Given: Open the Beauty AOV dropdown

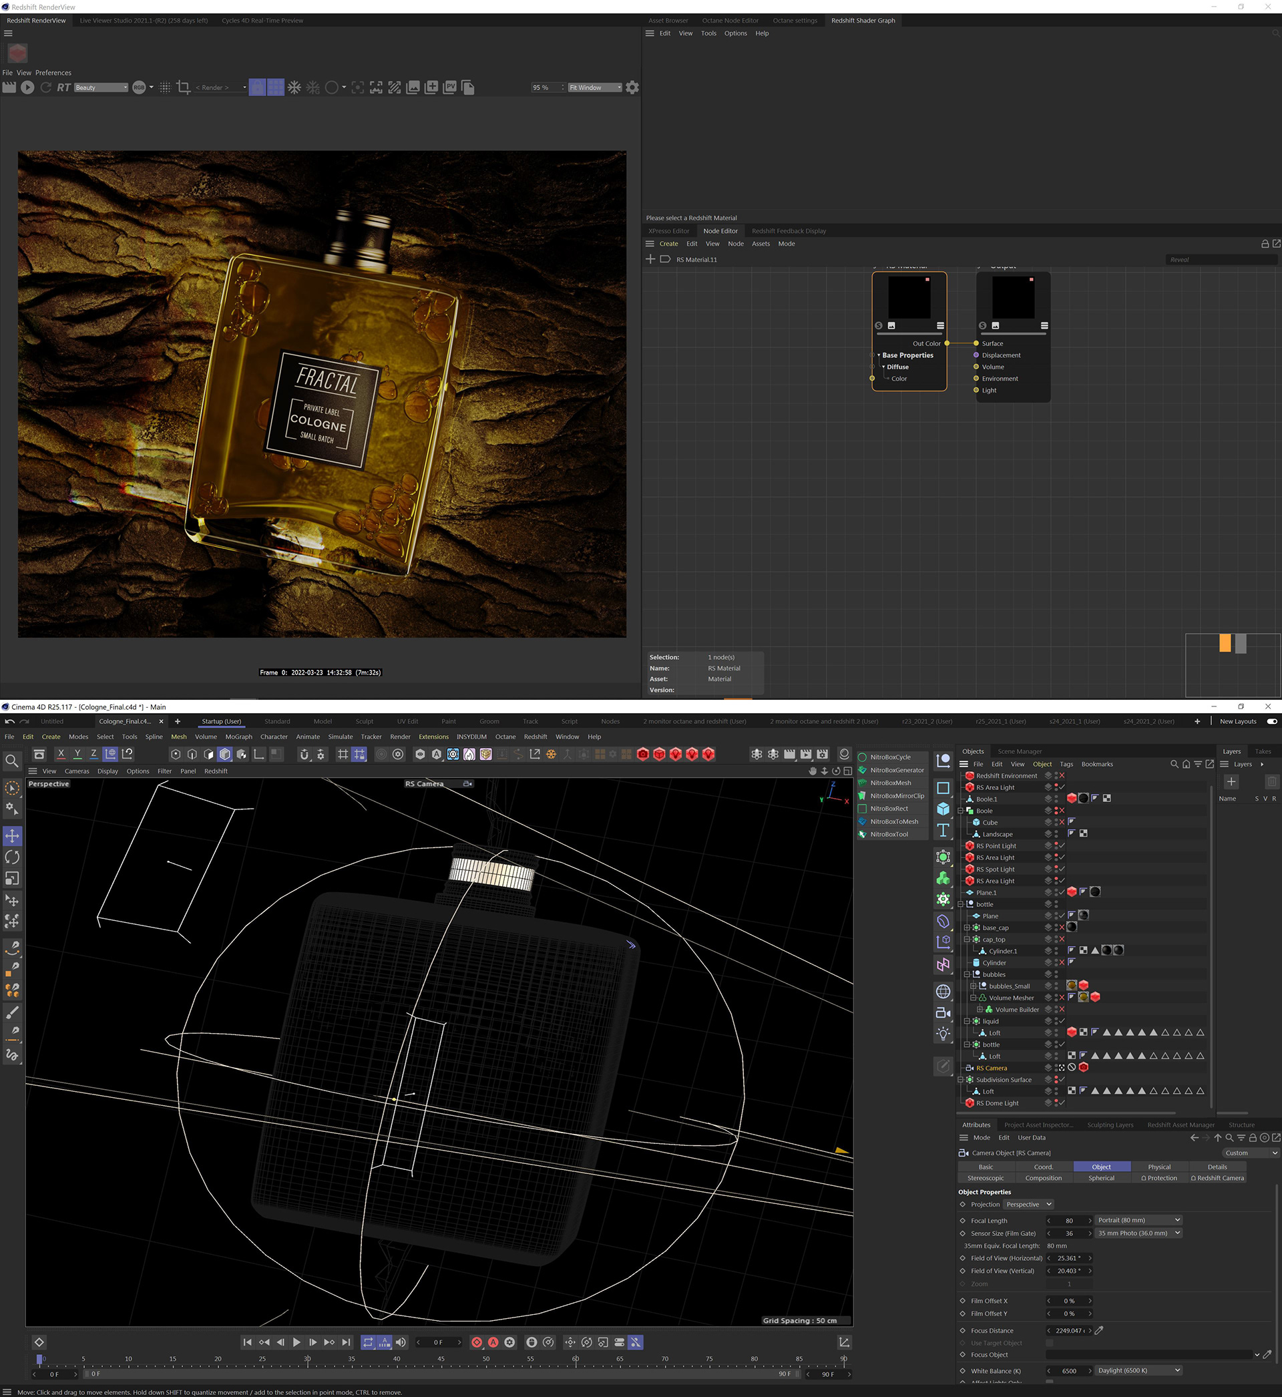Looking at the screenshot, I should (x=101, y=87).
